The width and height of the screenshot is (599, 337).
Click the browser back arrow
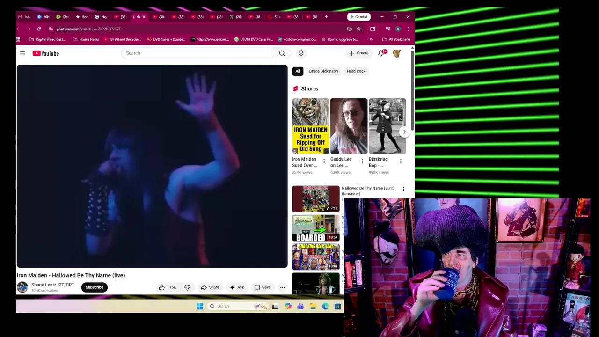coord(19,29)
